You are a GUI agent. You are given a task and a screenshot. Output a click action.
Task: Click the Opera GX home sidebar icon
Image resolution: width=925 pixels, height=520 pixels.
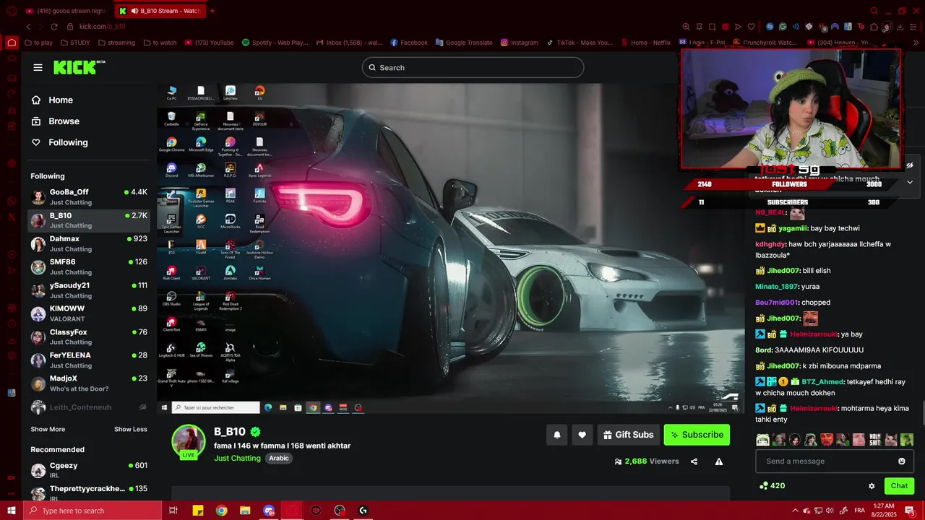tap(11, 43)
